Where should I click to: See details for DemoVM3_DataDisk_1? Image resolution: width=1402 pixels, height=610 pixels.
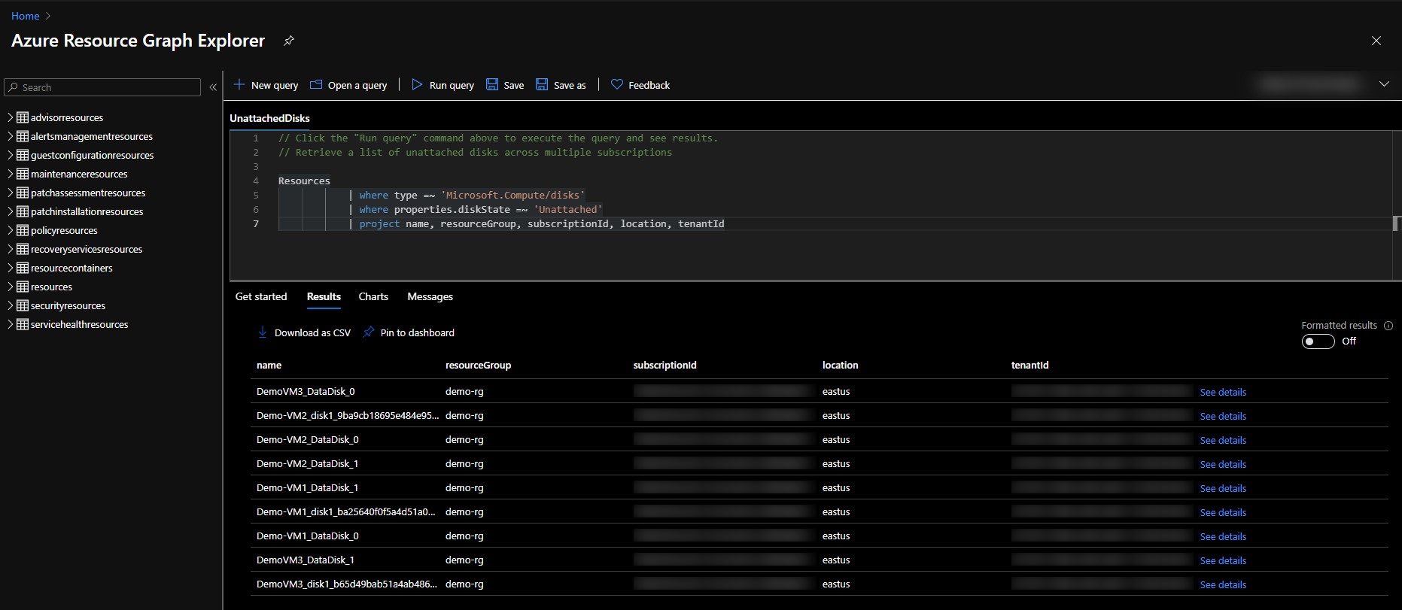tap(1223, 560)
